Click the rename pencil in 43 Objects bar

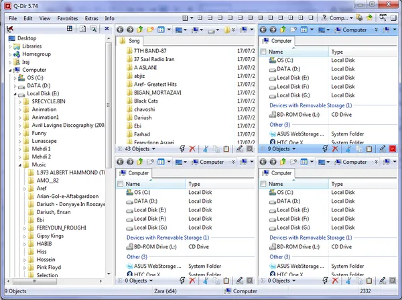(x=239, y=149)
